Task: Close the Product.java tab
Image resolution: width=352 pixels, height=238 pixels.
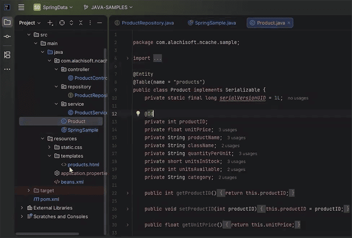Action: tap(290, 23)
